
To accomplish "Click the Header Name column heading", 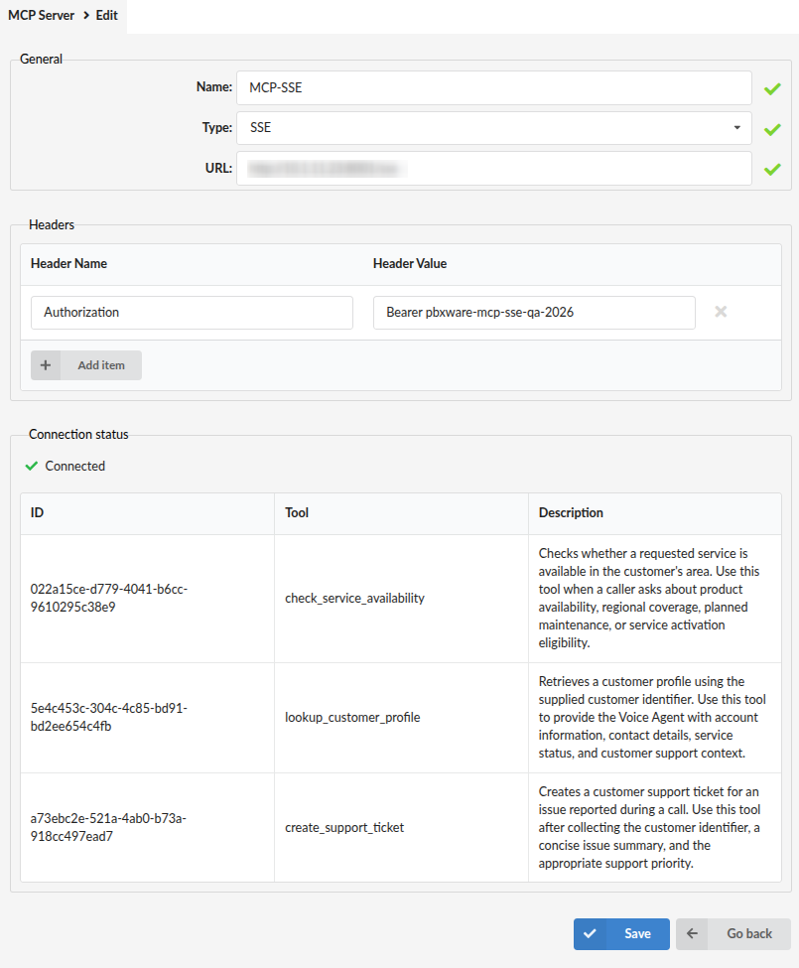I will 69,264.
